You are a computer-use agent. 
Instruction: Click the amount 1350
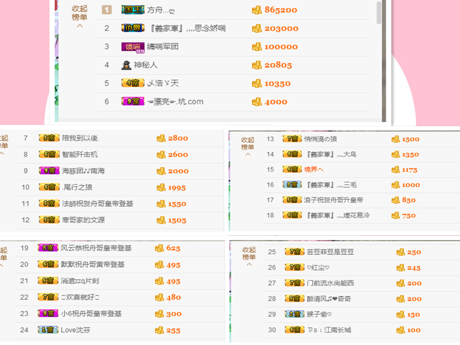tap(411, 155)
